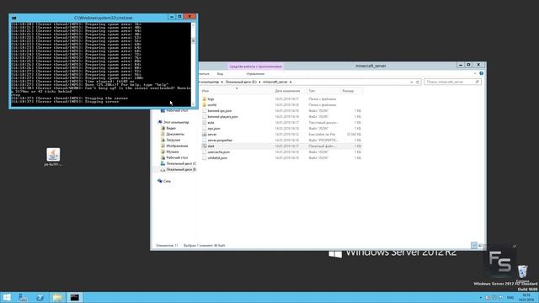The image size is (539, 303).
Task: Open the Explorer help icon
Action: pyautogui.click(x=481, y=73)
